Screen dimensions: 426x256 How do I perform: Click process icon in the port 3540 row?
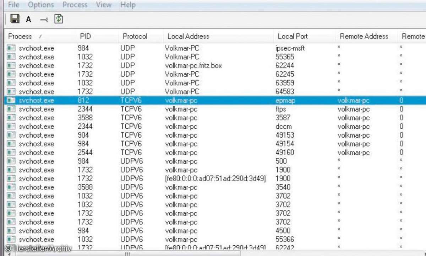[11, 187]
